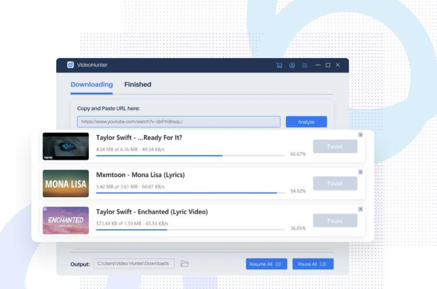
Task: Click the Ready For It progress bar
Action: click(192, 156)
